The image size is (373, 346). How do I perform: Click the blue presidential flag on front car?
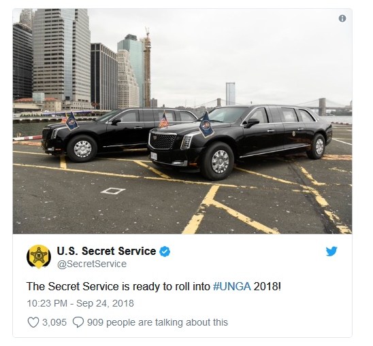(x=206, y=124)
